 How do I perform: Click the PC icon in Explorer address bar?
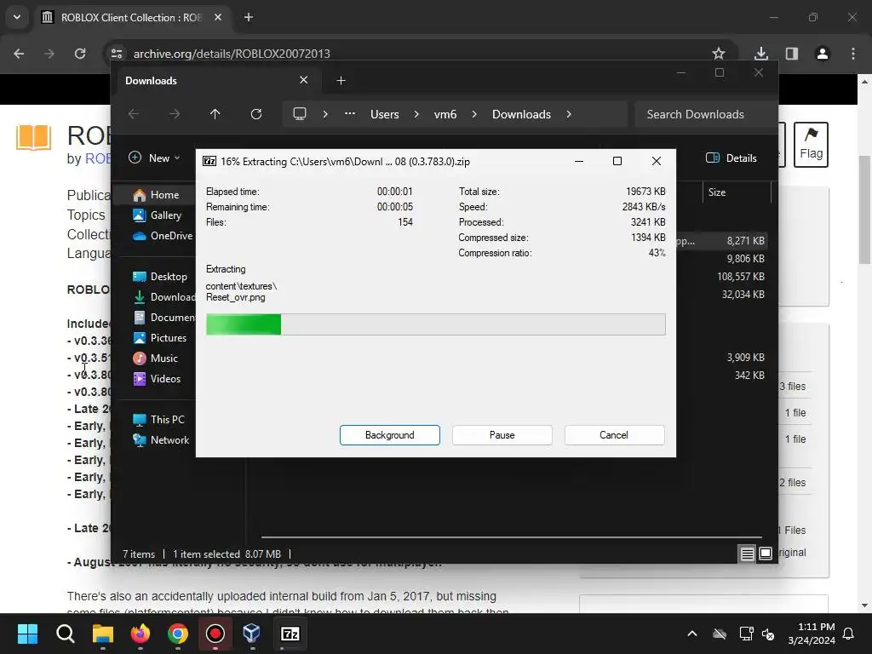pos(300,114)
